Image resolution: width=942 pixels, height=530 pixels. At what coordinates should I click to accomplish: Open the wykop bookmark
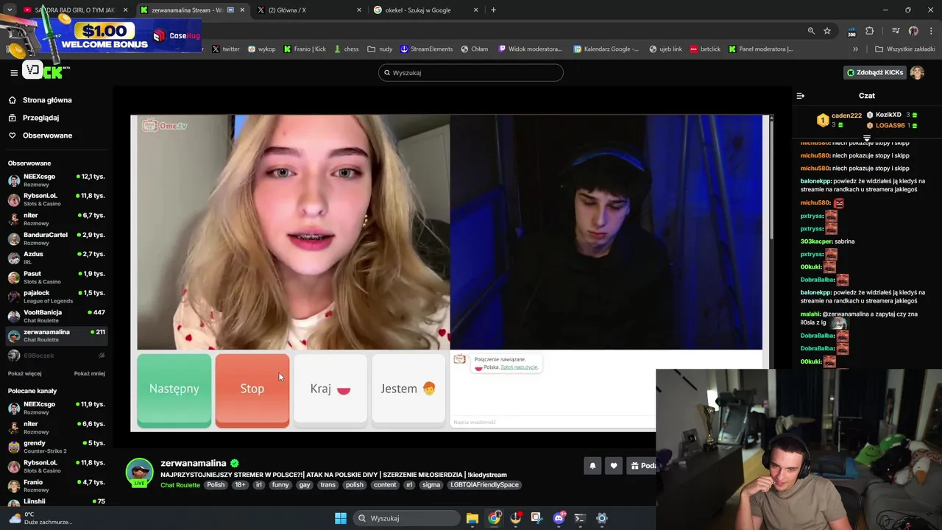[261, 49]
